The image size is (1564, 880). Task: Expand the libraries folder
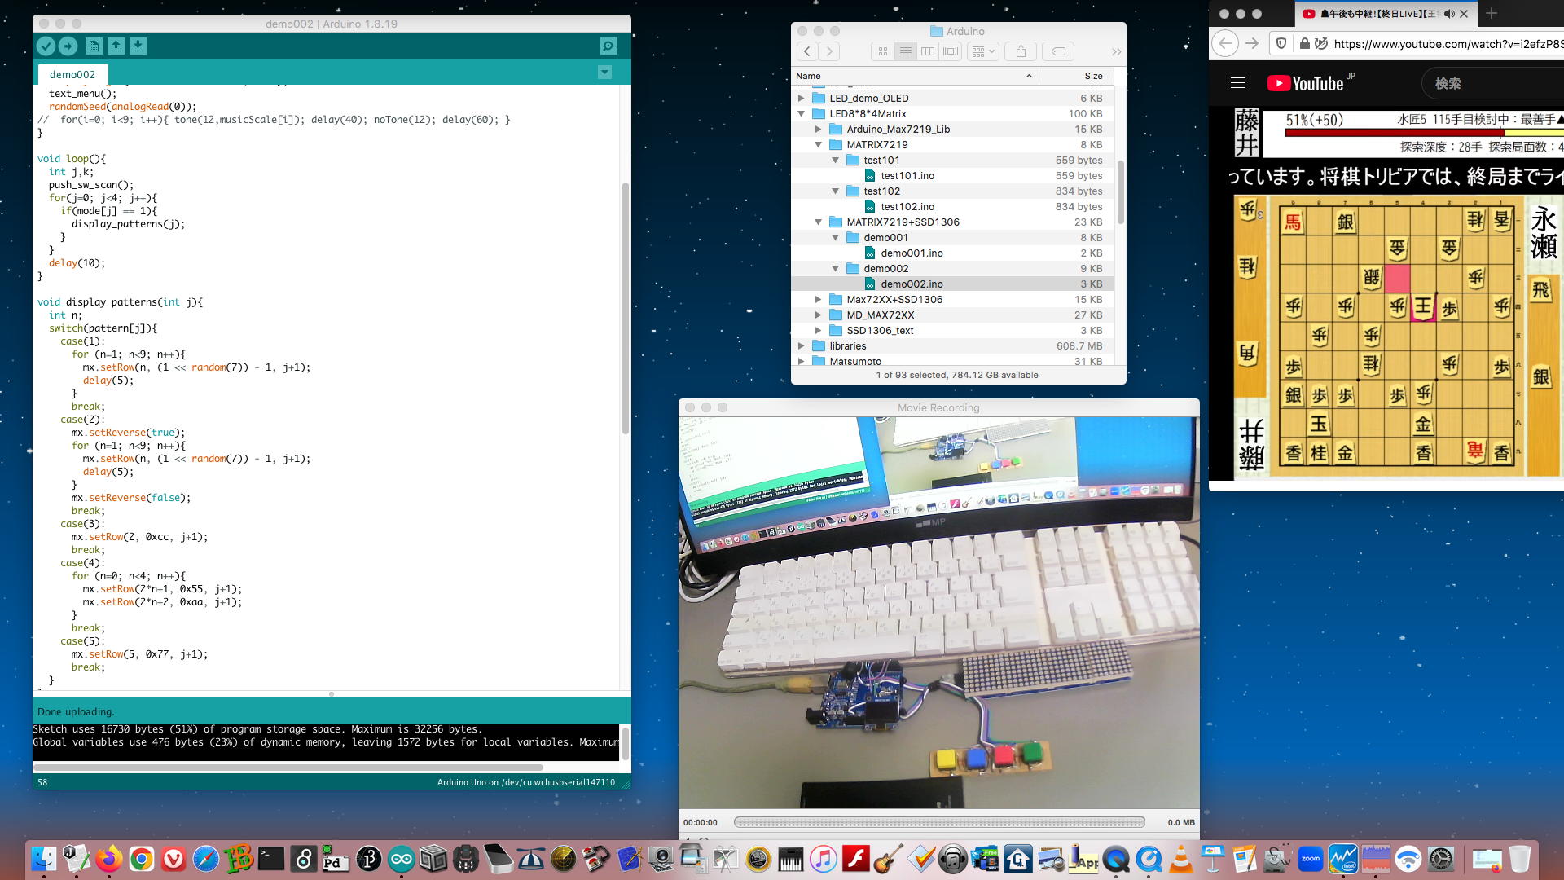(x=802, y=346)
